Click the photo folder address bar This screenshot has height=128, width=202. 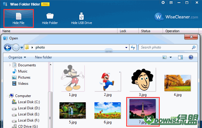click(77, 47)
